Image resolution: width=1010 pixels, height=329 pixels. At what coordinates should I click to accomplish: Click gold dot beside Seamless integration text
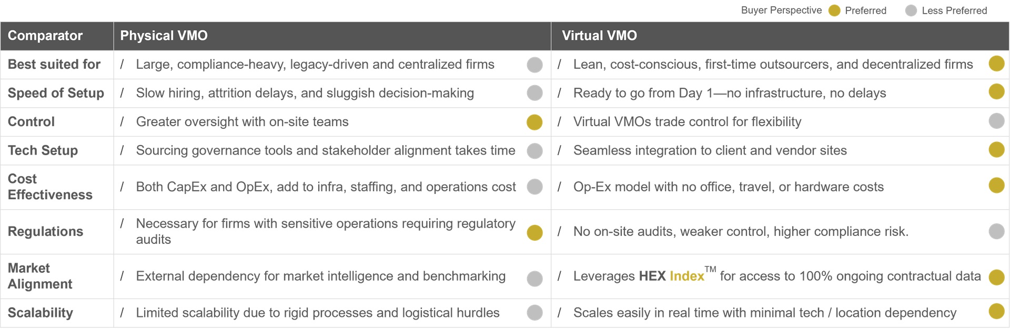click(996, 149)
